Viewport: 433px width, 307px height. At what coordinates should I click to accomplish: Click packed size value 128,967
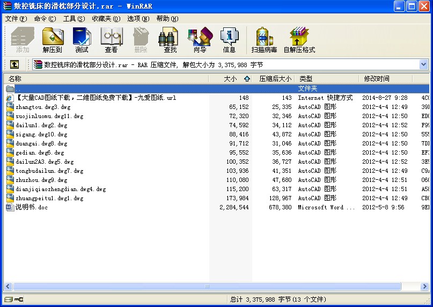pyautogui.click(x=280, y=198)
